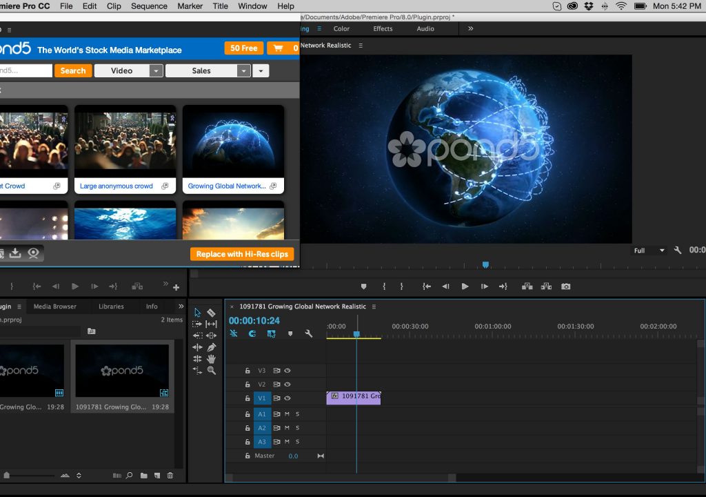This screenshot has height=497, width=706.
Task: Mark Out in Program Monitor
Action: click(402, 286)
